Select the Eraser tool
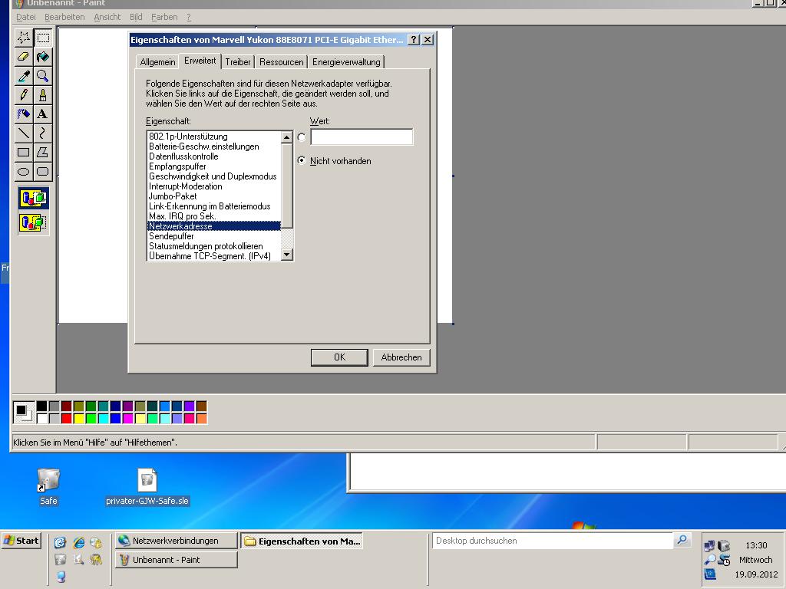The image size is (786, 589). 24,56
